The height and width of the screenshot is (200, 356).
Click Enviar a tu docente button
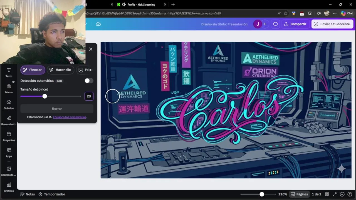click(x=332, y=24)
